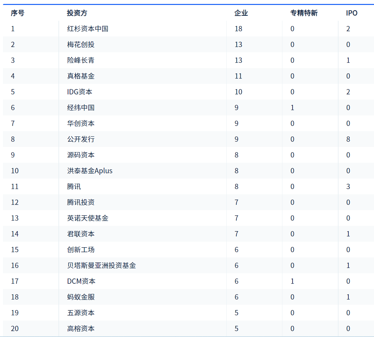374x337 pixels.
Task: Select investor 腾讯投资
Action: 81,202
